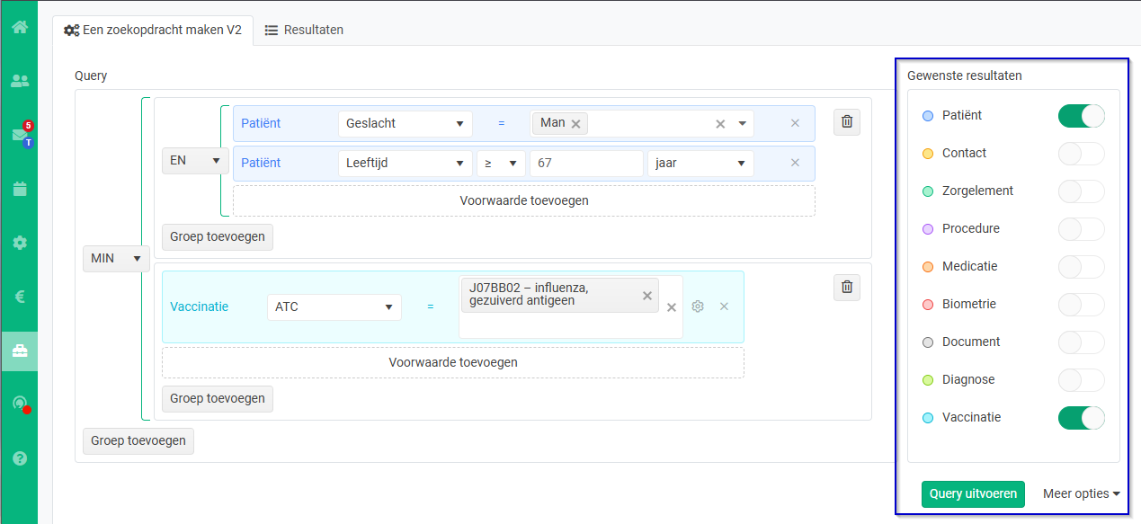The height and width of the screenshot is (524, 1141).
Task: Click the age value field showing 67
Action: point(586,163)
